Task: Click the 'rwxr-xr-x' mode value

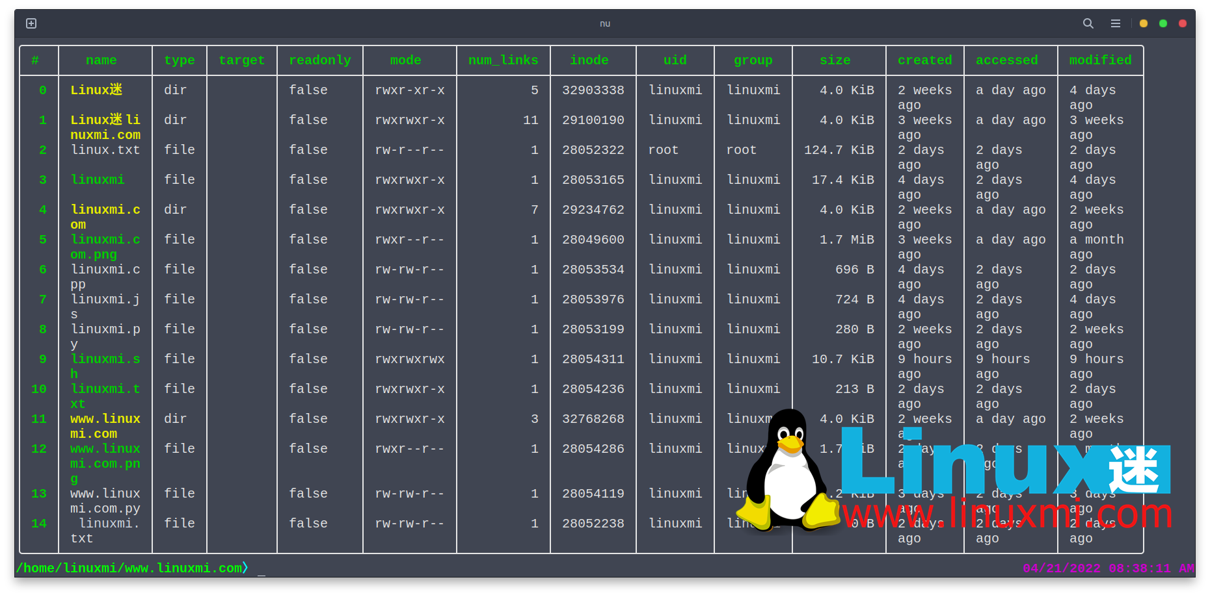Action: click(410, 90)
